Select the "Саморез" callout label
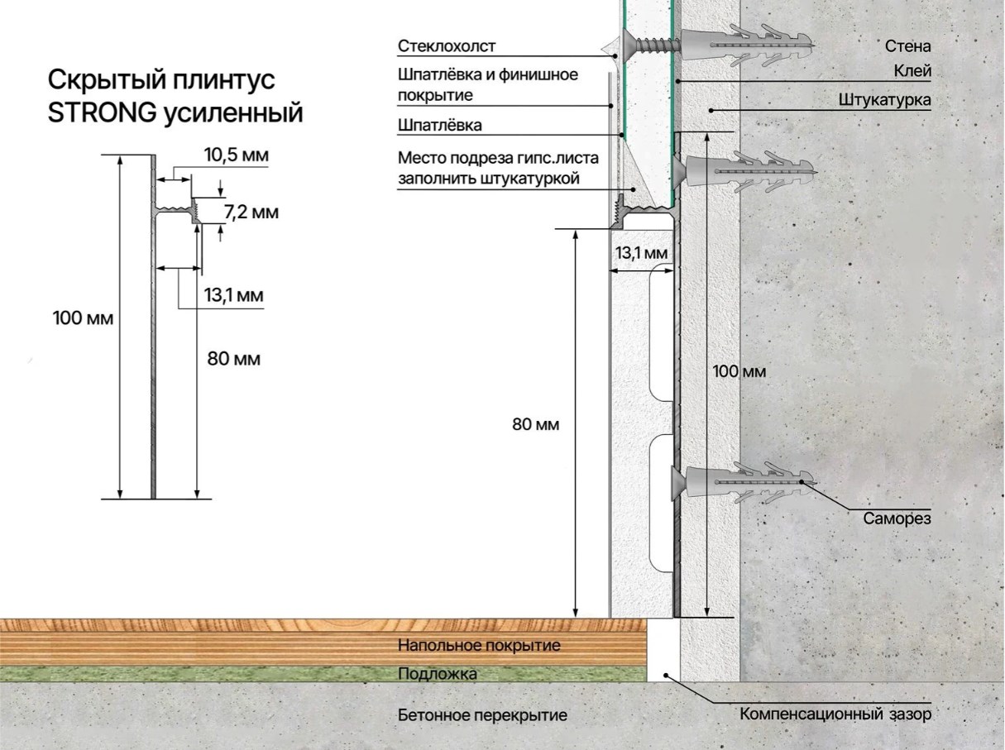Viewport: 1005px width, 750px height. click(897, 519)
